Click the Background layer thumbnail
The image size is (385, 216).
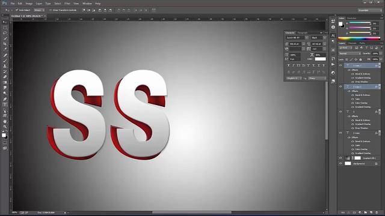pyautogui.click(x=348, y=163)
